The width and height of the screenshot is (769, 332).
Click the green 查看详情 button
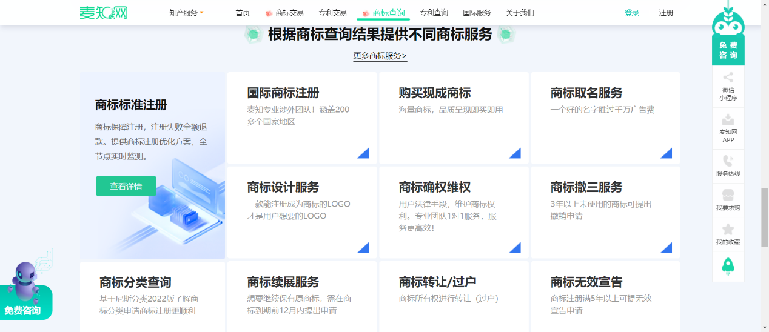(x=126, y=186)
